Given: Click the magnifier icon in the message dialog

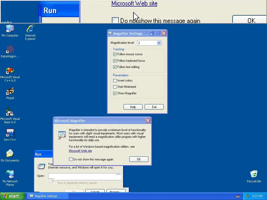Looking at the screenshot, I should (62, 135).
